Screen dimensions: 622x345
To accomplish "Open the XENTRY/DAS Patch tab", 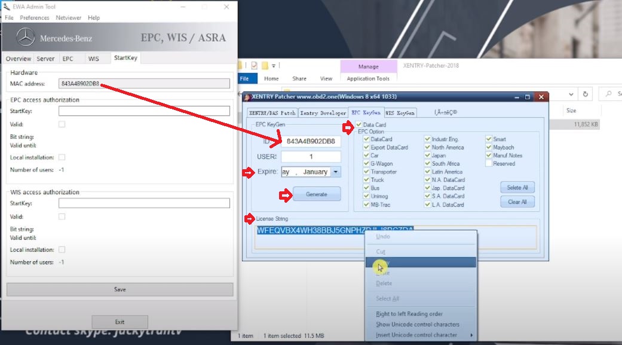I will coord(272,113).
